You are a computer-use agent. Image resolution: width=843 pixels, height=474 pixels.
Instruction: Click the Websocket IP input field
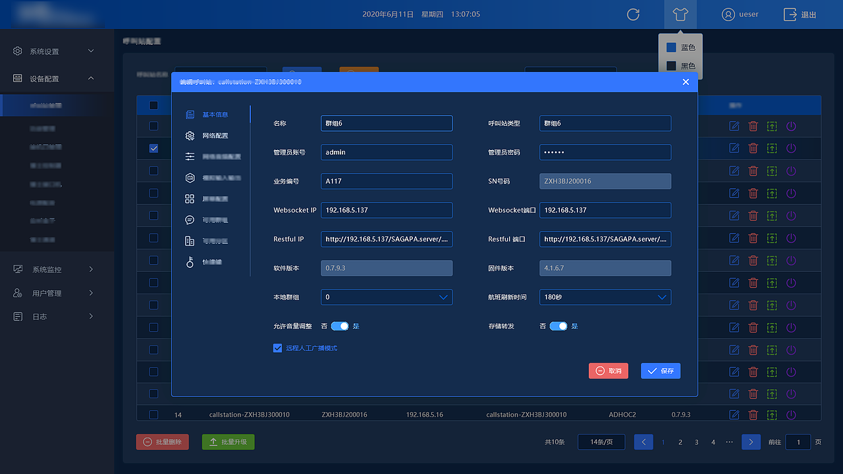click(x=387, y=210)
